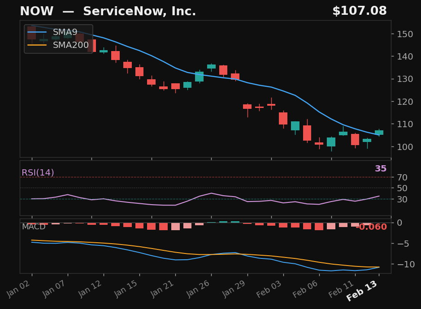Click the MACD panel label

click(x=34, y=227)
